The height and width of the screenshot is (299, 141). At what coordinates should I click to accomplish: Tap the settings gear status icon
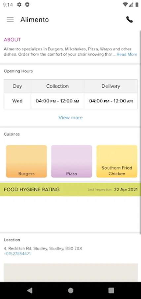pos(19,5)
